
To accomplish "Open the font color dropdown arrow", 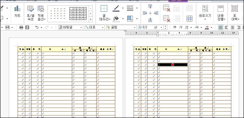I will coord(211,28).
